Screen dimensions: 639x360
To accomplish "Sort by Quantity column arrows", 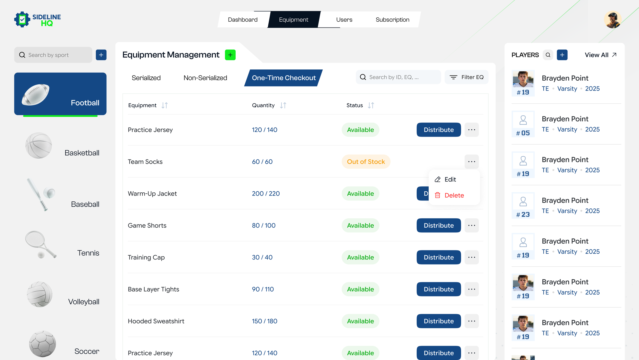I will pyautogui.click(x=283, y=105).
